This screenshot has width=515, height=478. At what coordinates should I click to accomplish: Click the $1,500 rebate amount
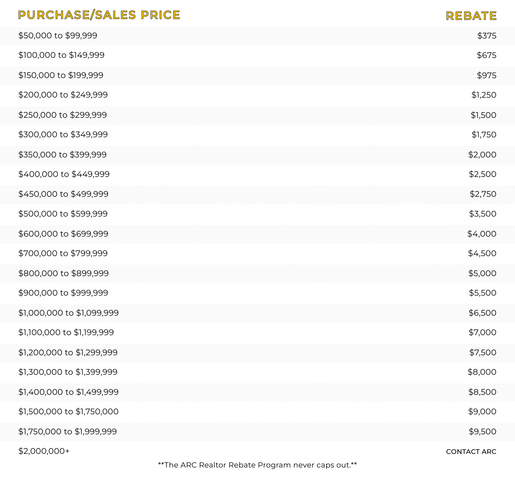[x=483, y=115]
